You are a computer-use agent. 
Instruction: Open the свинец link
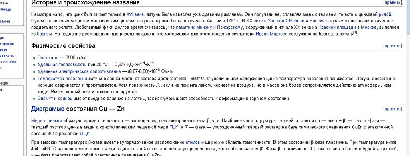pos(65,99)
